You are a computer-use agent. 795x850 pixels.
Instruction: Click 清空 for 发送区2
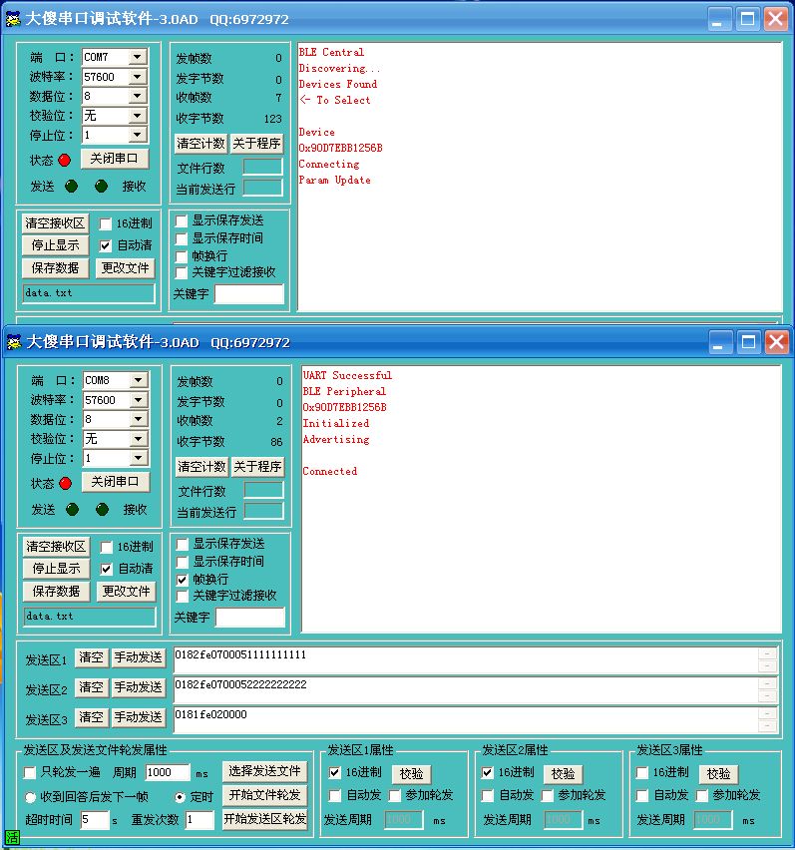point(91,687)
